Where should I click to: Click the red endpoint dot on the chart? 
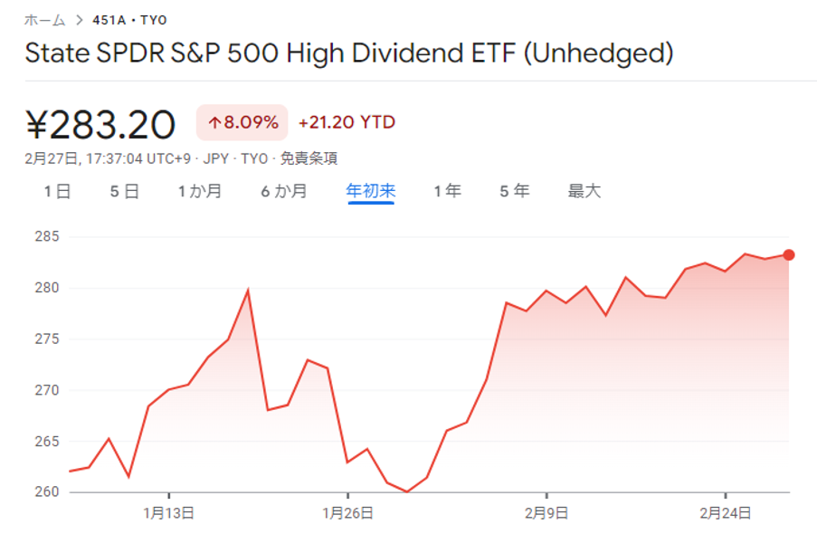789,255
